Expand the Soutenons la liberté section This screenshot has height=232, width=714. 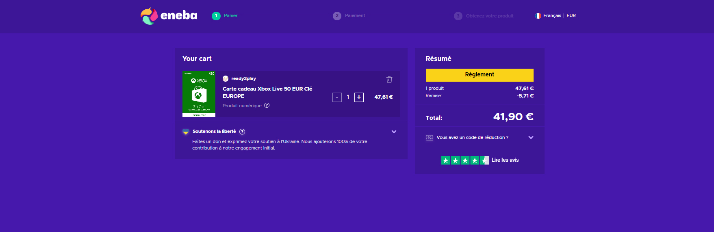393,132
